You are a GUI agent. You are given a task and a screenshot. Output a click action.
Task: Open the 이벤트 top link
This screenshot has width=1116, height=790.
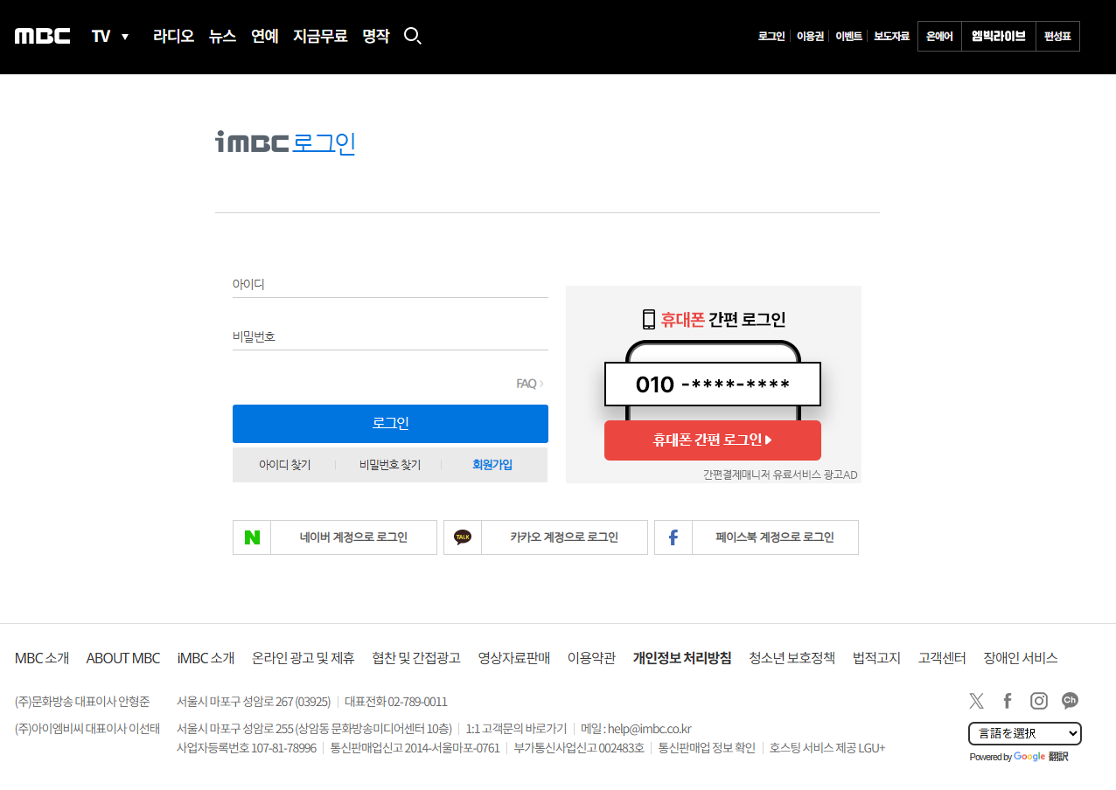[x=849, y=37]
